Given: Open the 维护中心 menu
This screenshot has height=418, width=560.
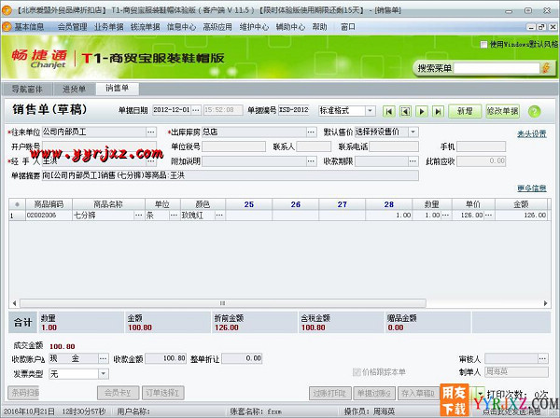Looking at the screenshot, I should pyautogui.click(x=254, y=27).
